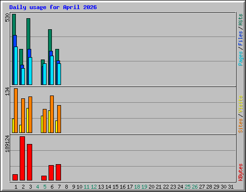The image size is (246, 192).
Task: Click the 'Daily usage for April 2026' title
Action: click(53, 7)
